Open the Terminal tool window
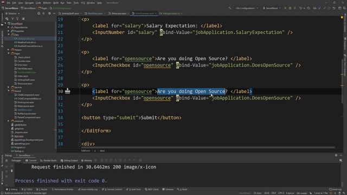 coord(168,190)
